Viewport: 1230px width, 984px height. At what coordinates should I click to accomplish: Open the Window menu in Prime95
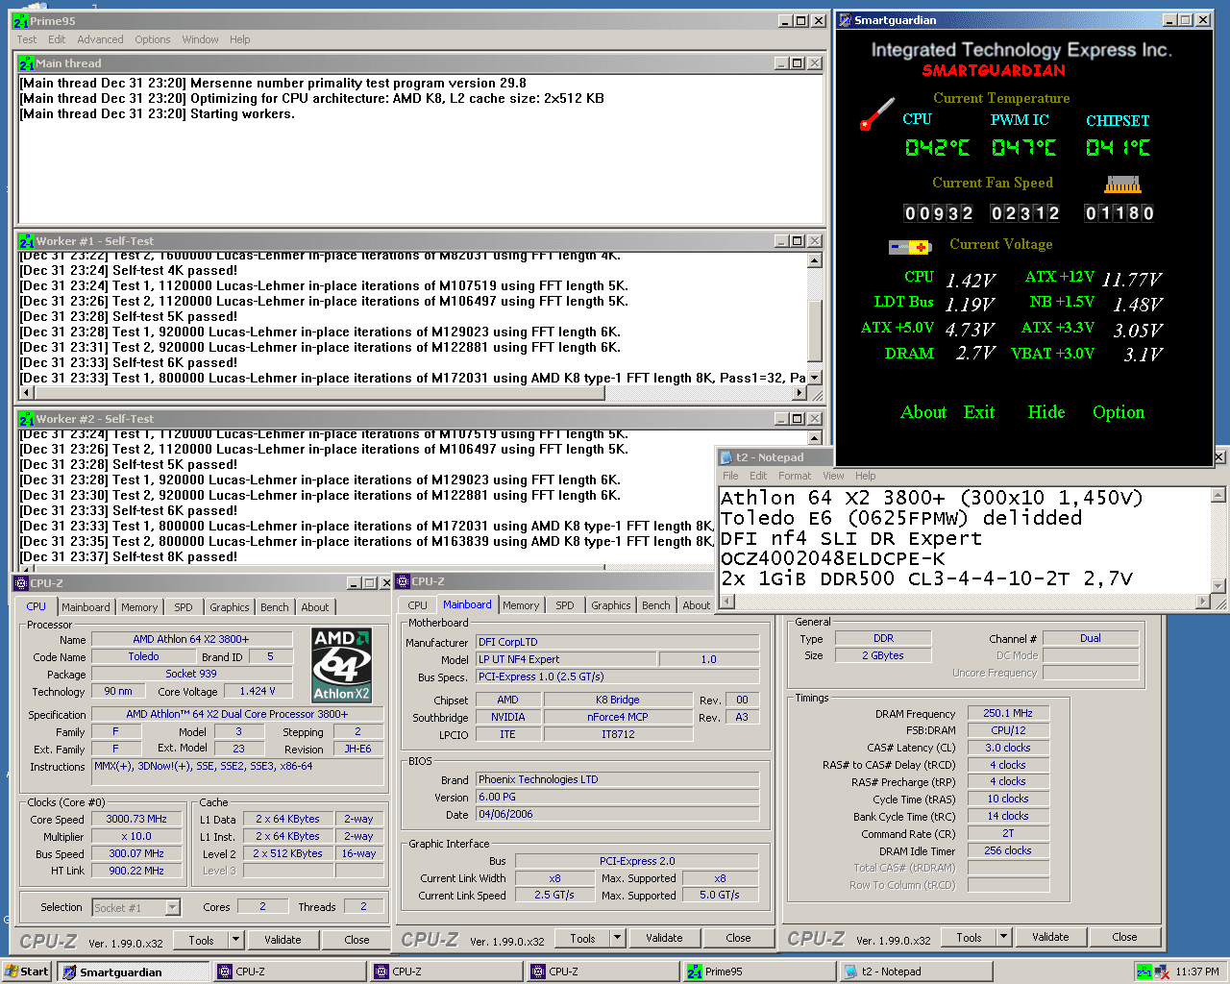200,39
